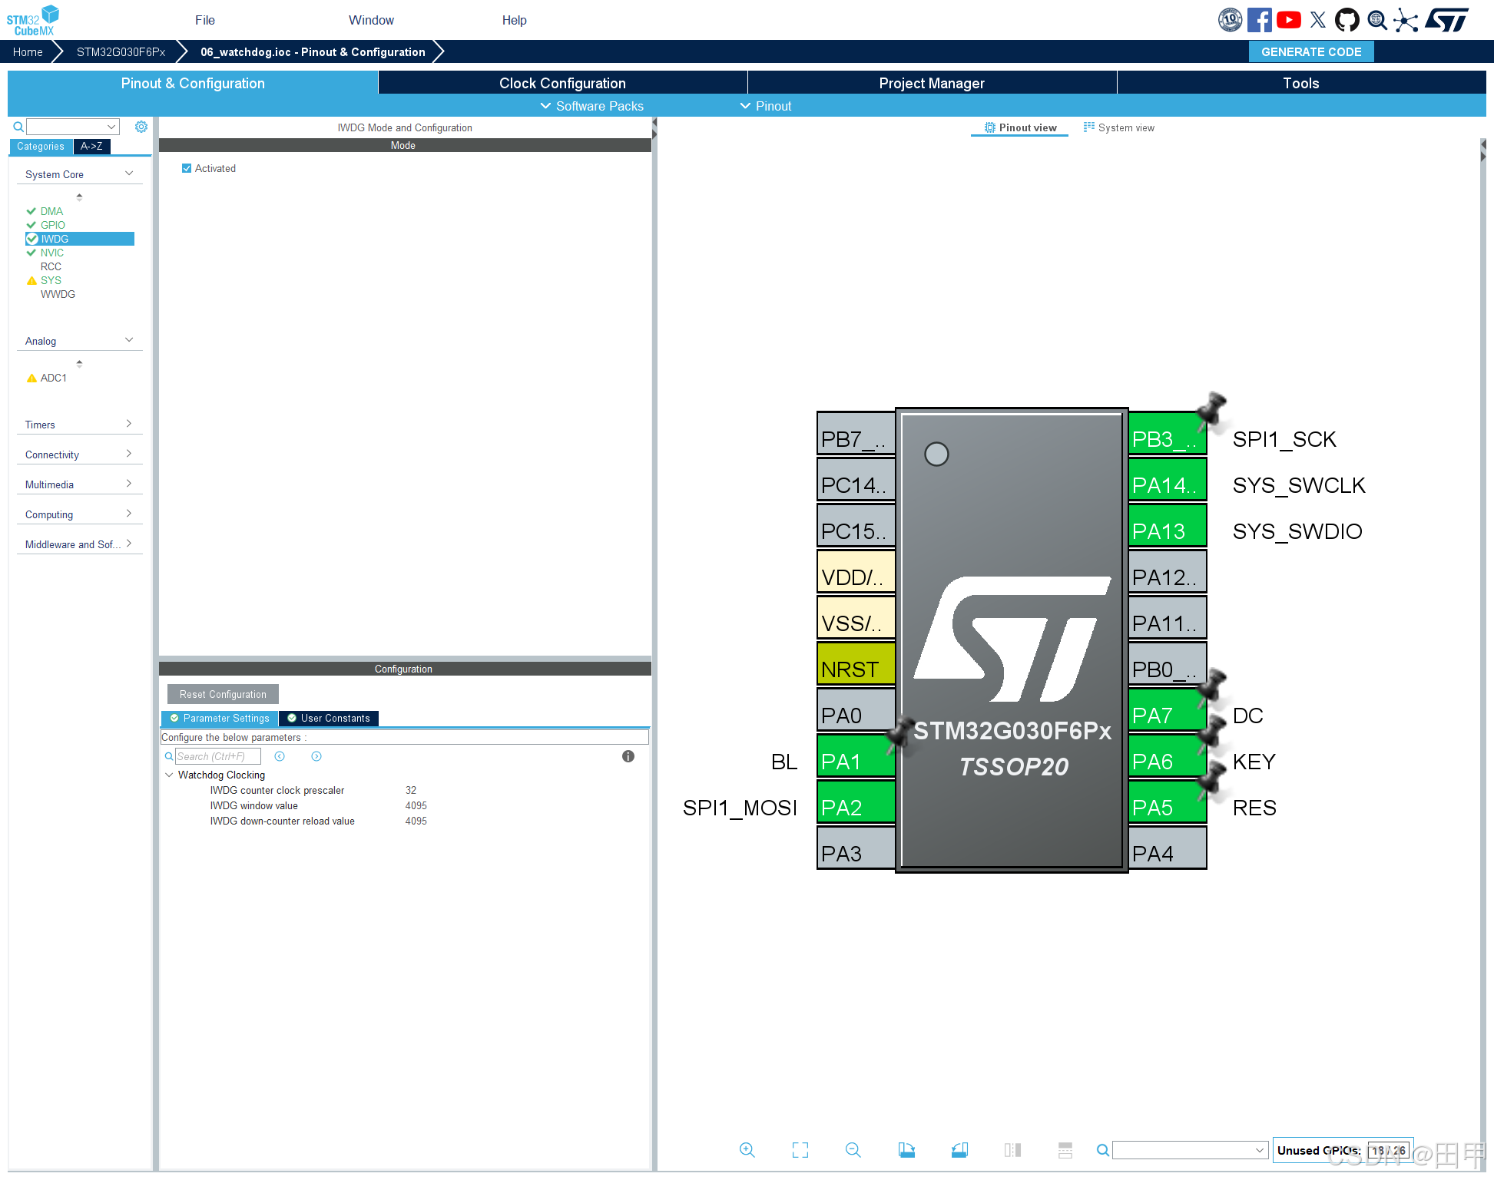
Task: Click the globe search icon
Action: tap(1377, 20)
